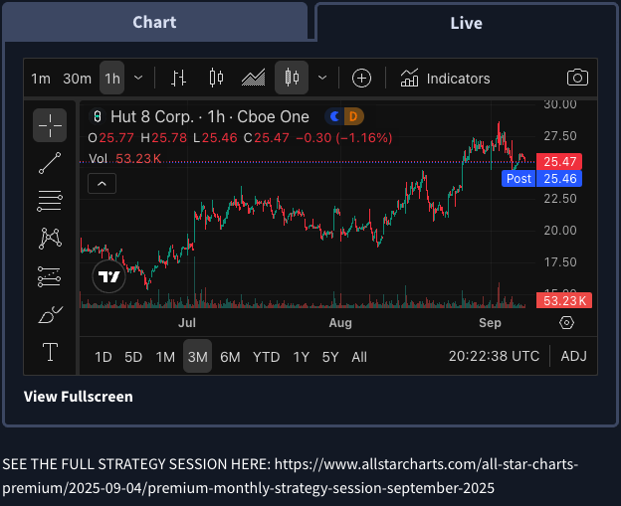The image size is (621, 506).
Task: Open the chart style dropdown arrow
Action: (x=322, y=78)
